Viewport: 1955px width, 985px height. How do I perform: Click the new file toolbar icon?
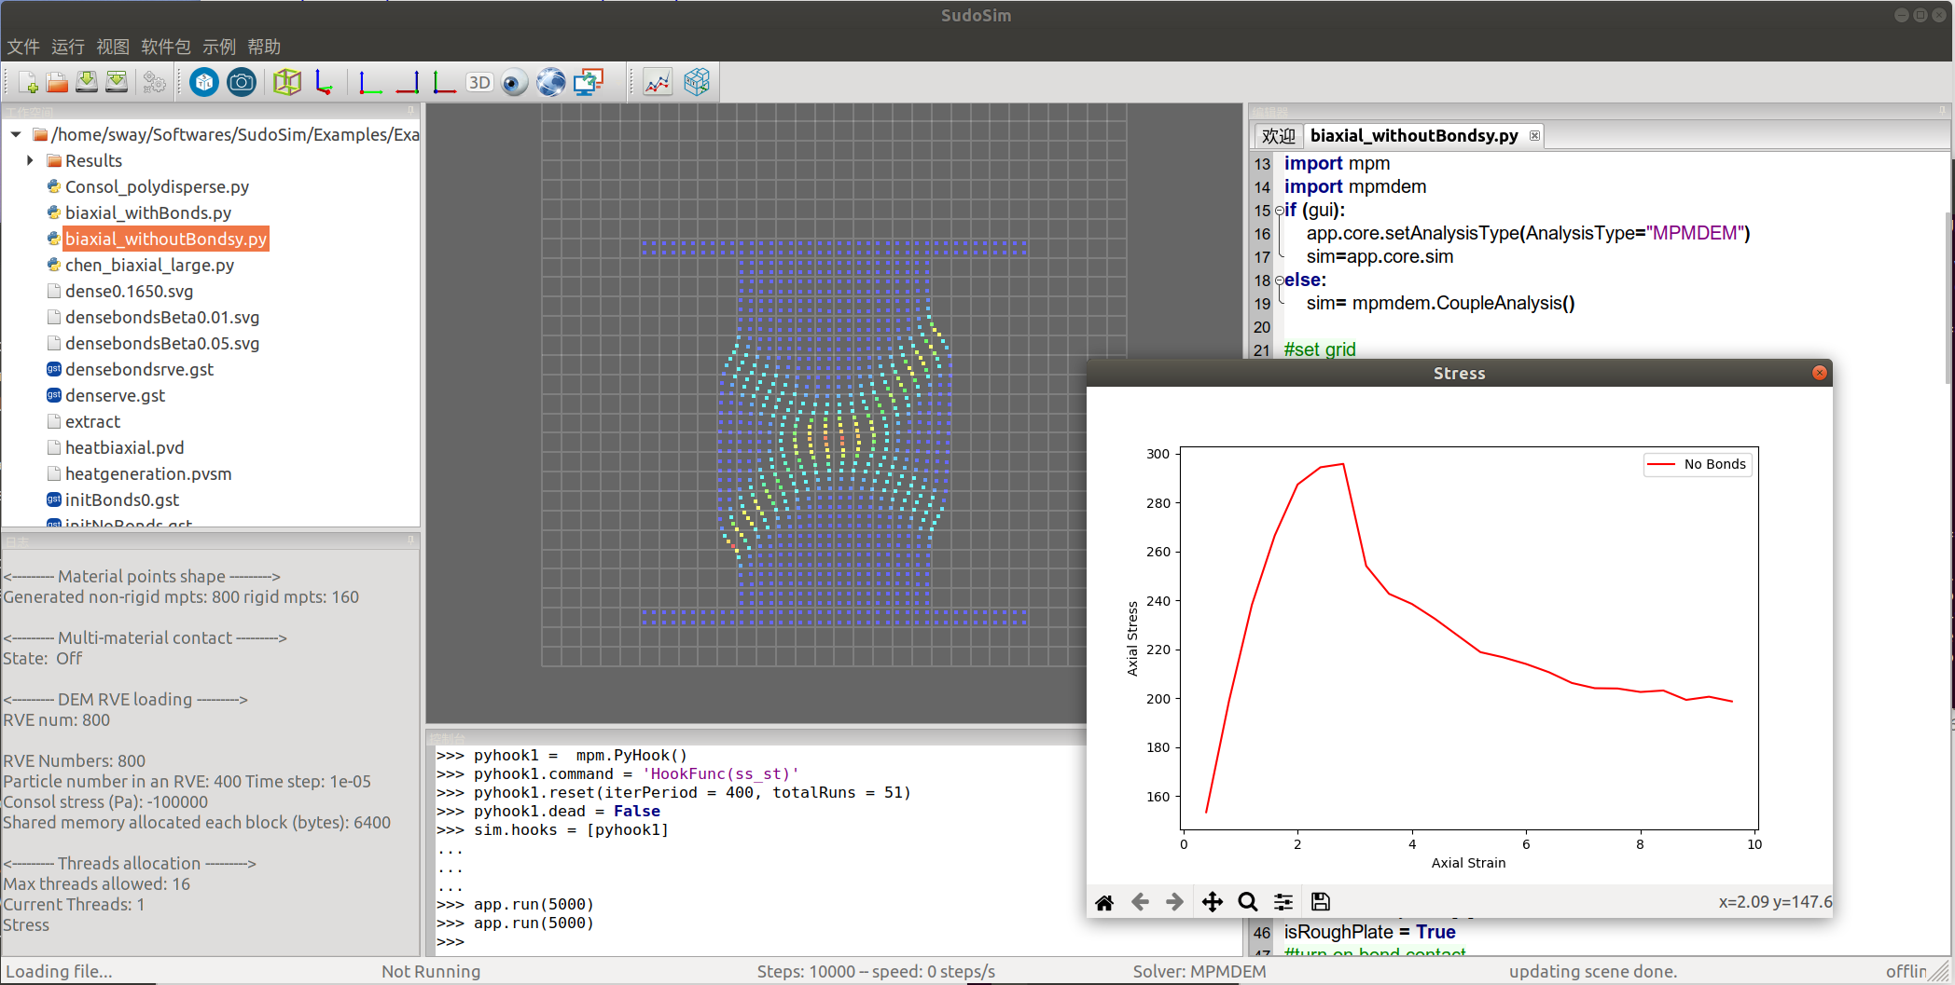tap(28, 83)
